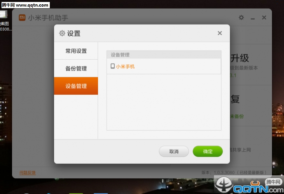The width and height of the screenshot is (284, 194).
Task: Click the 取消 button
Action: [x=174, y=152]
